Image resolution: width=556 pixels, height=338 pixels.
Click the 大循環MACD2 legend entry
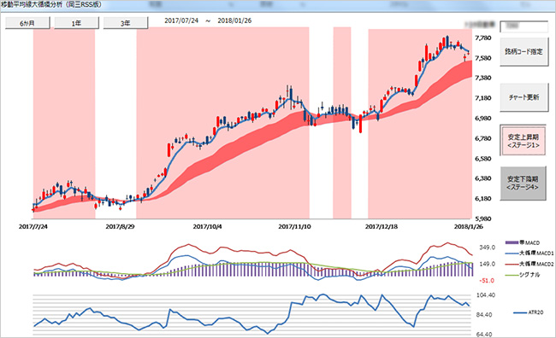point(529,264)
